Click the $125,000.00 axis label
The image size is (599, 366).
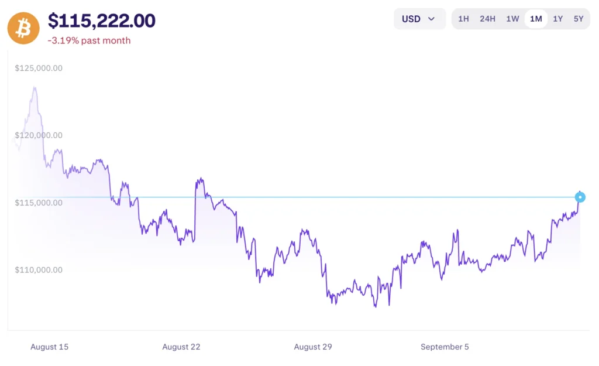tap(39, 68)
